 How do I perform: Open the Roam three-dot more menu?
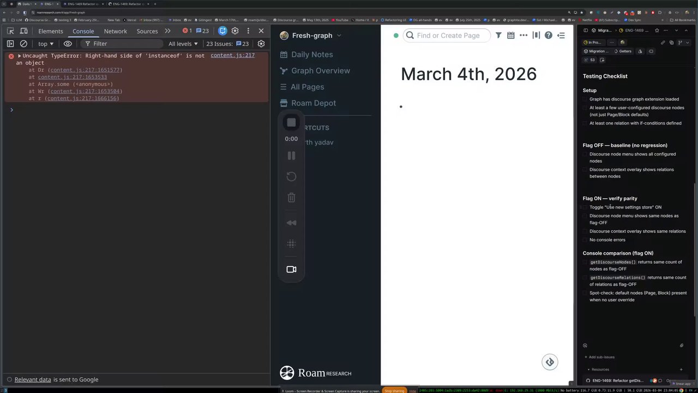pos(523,35)
